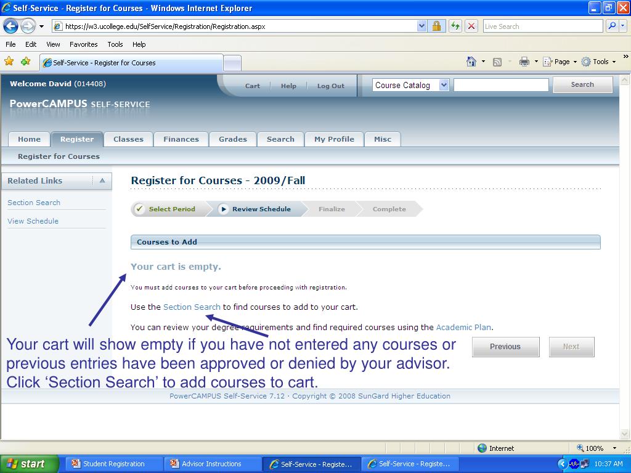The image size is (631, 473).
Task: Collapse the Related Links panel
Action: [x=102, y=180]
